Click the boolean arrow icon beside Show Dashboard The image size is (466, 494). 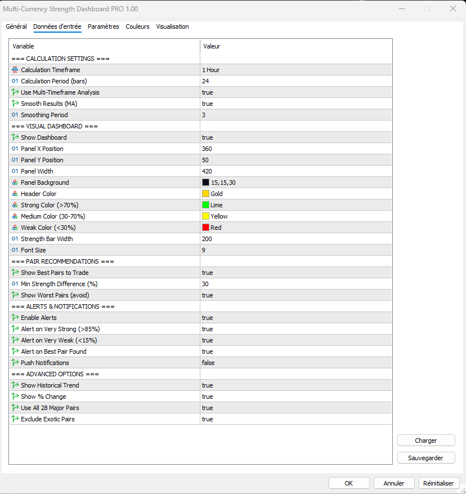[14, 137]
